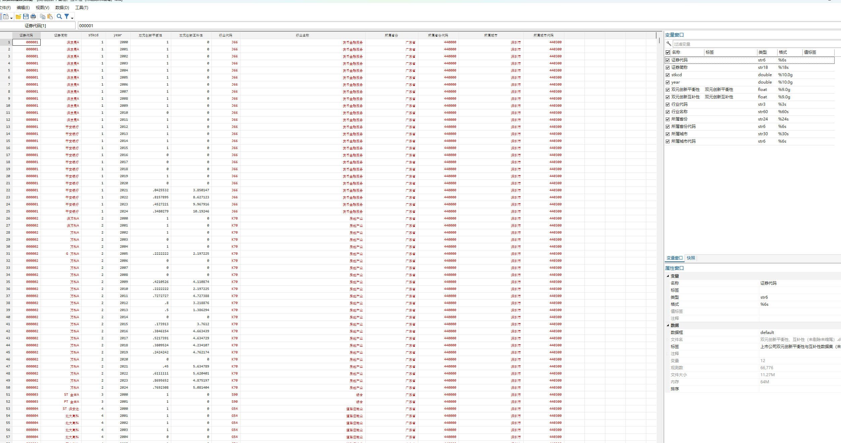
Task: Click the wrench icon beside variable filter
Action: (x=668, y=44)
